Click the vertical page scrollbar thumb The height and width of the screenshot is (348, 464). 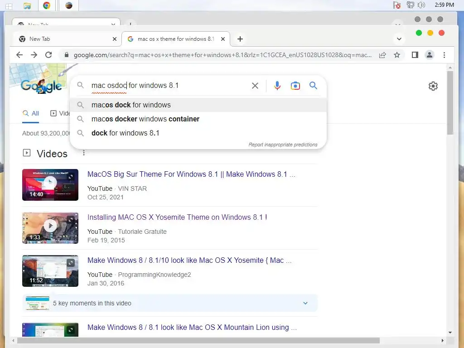[x=450, y=103]
